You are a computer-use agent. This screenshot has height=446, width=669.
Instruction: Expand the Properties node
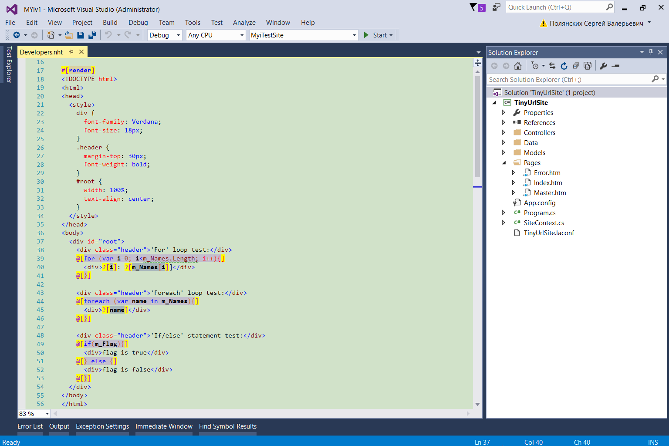click(x=503, y=112)
